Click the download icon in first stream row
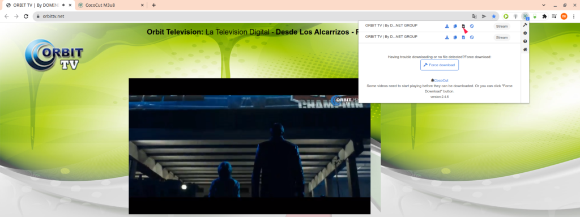The height and width of the screenshot is (217, 580). coord(447,26)
